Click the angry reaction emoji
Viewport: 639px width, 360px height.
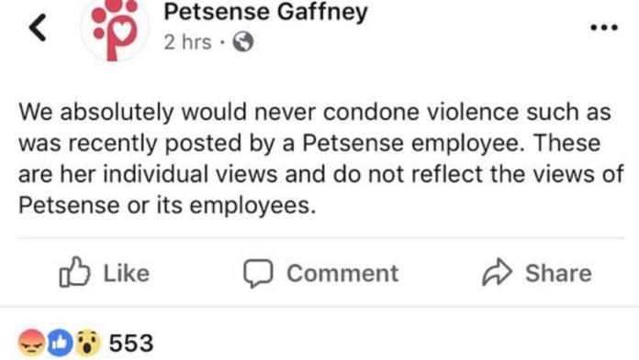click(32, 343)
